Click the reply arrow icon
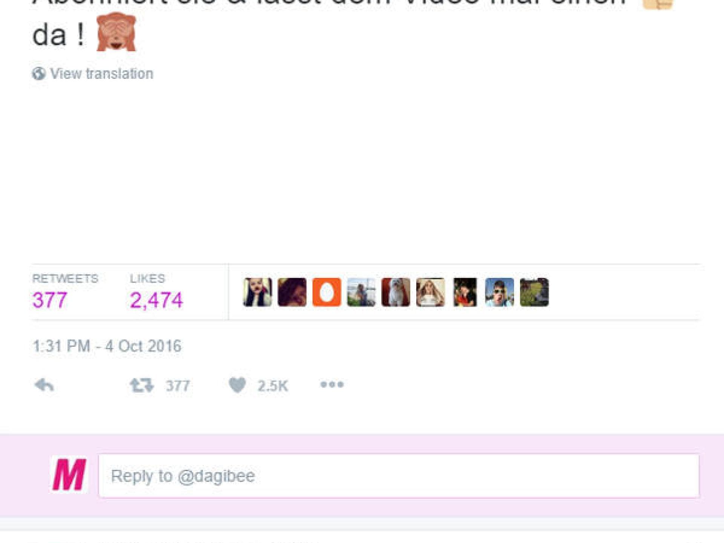724x543 pixels. [x=44, y=385]
